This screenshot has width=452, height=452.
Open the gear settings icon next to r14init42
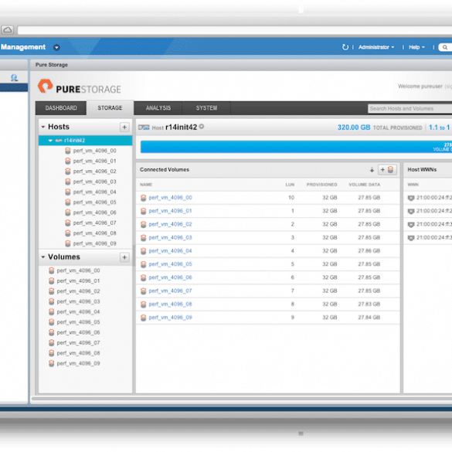point(202,126)
